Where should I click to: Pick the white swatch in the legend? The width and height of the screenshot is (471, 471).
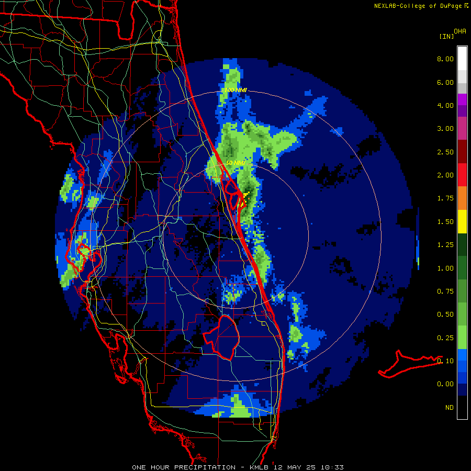tap(462, 59)
